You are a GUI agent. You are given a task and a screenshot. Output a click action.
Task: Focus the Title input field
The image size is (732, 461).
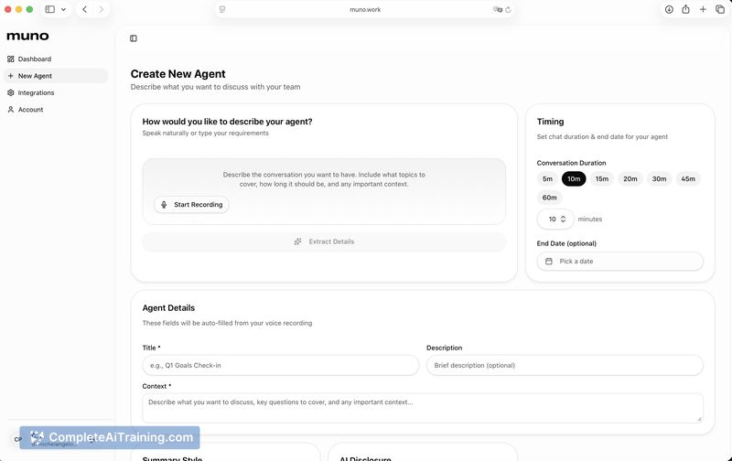click(x=281, y=365)
